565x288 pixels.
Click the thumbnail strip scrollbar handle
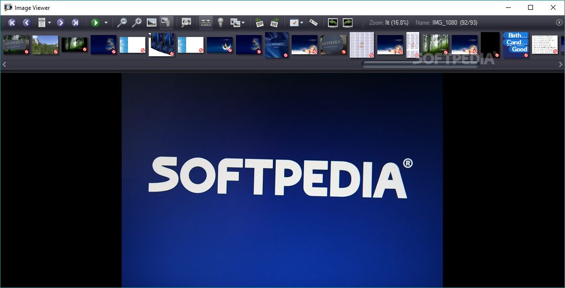tap(420, 64)
